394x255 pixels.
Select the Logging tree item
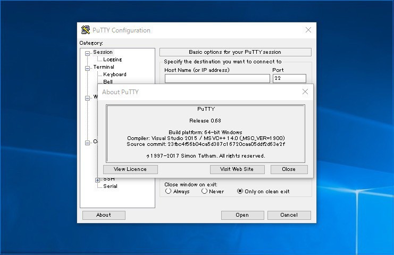112,60
